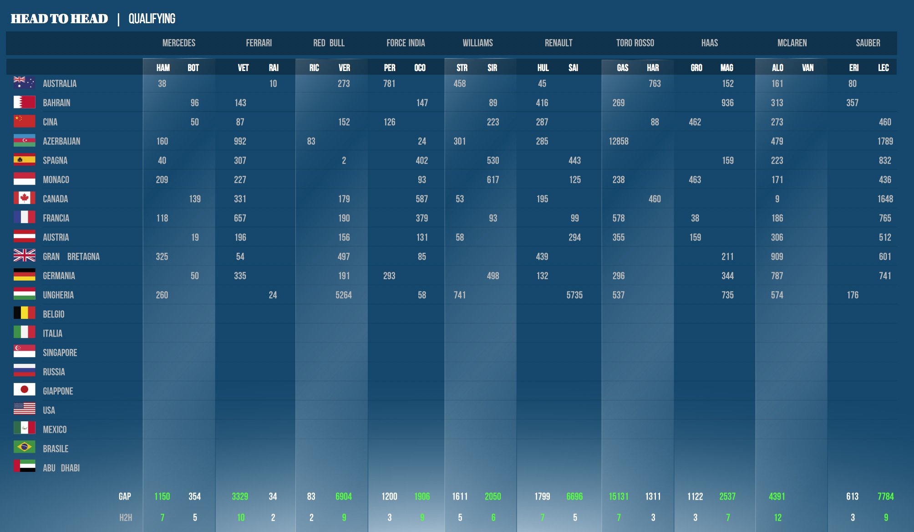Click the Abu Dhabi flag icon
The height and width of the screenshot is (532, 914).
pyautogui.click(x=25, y=467)
